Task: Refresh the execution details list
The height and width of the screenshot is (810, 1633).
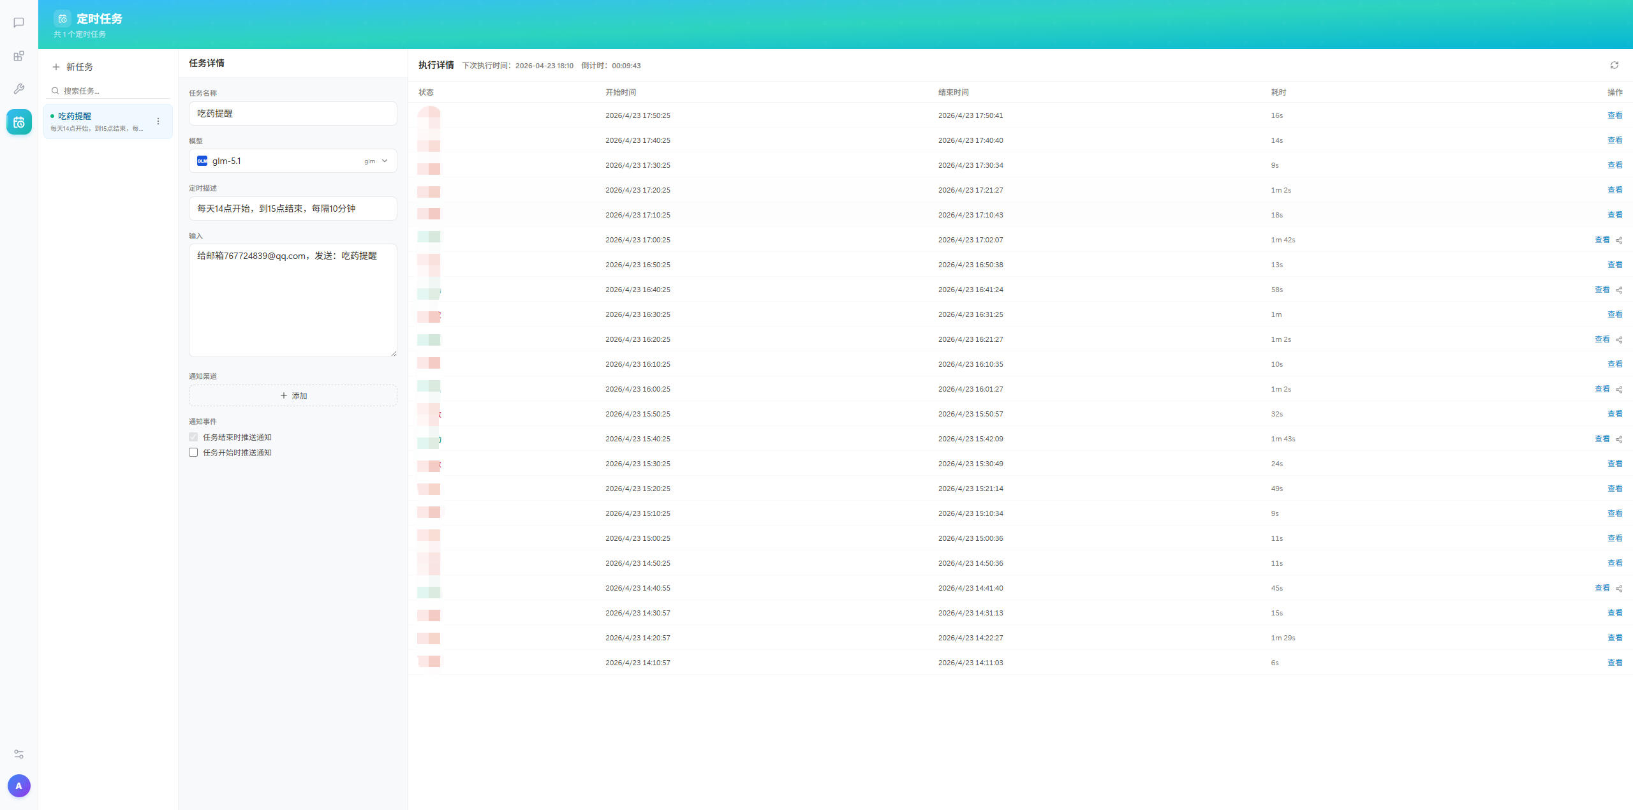Action: 1614,65
